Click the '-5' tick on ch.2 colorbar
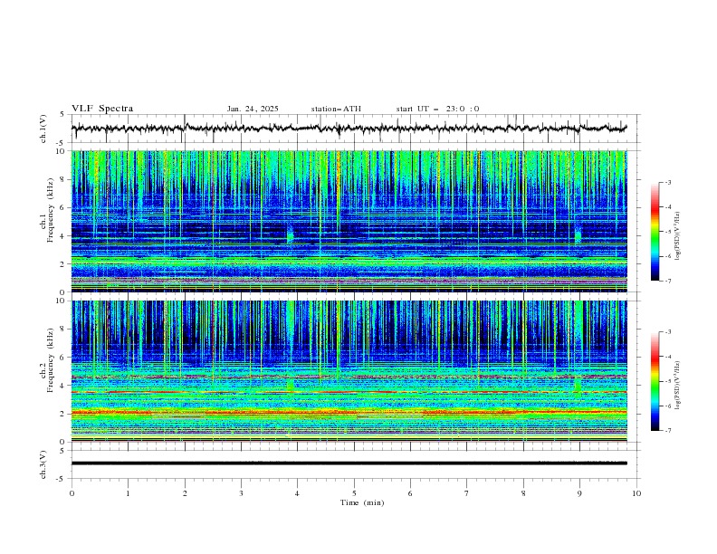The height and width of the screenshot is (554, 717). [667, 381]
